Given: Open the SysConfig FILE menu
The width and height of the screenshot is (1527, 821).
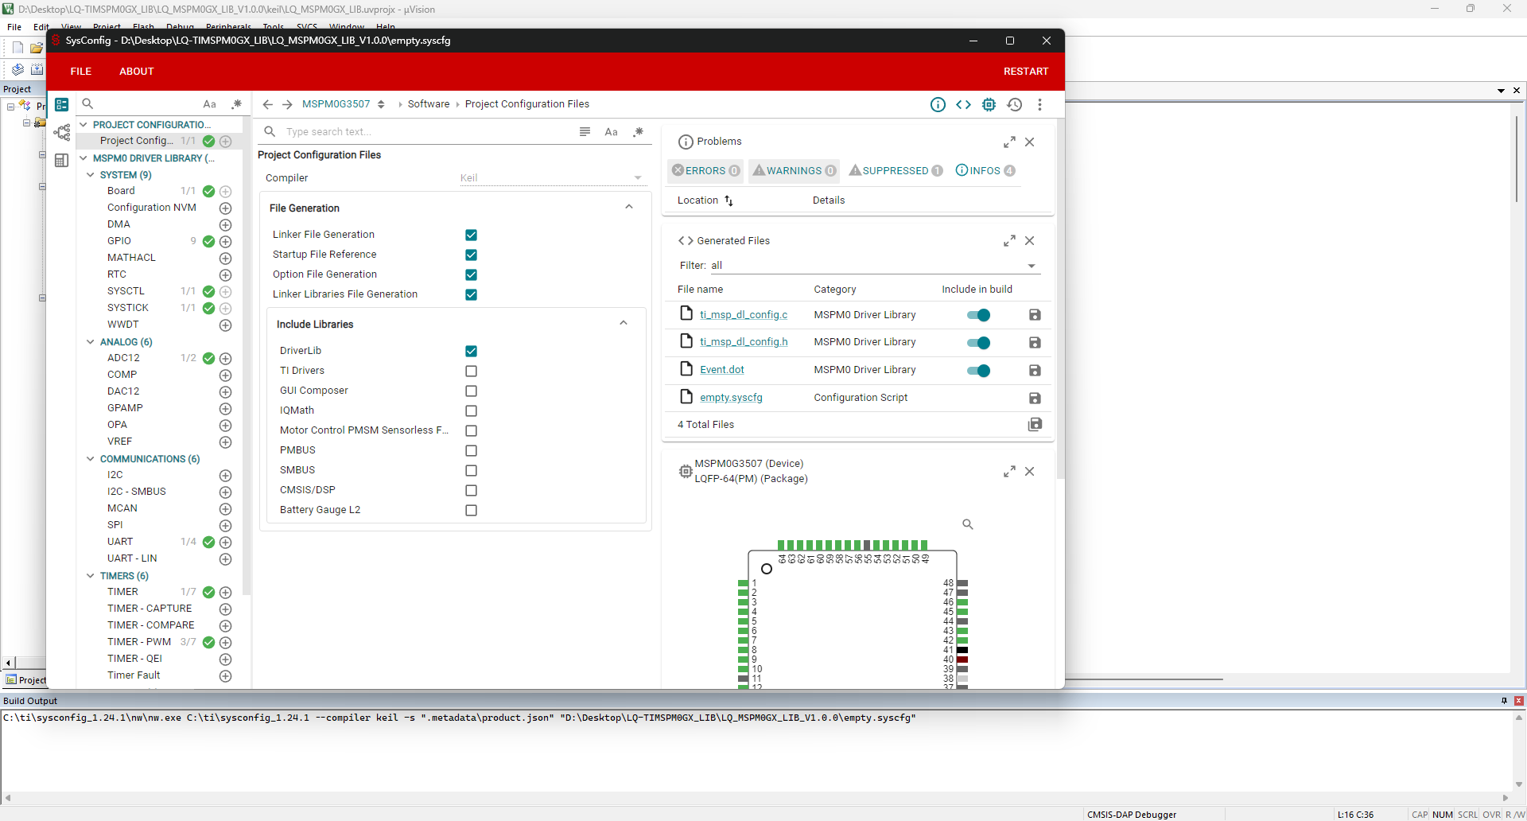Looking at the screenshot, I should (81, 72).
